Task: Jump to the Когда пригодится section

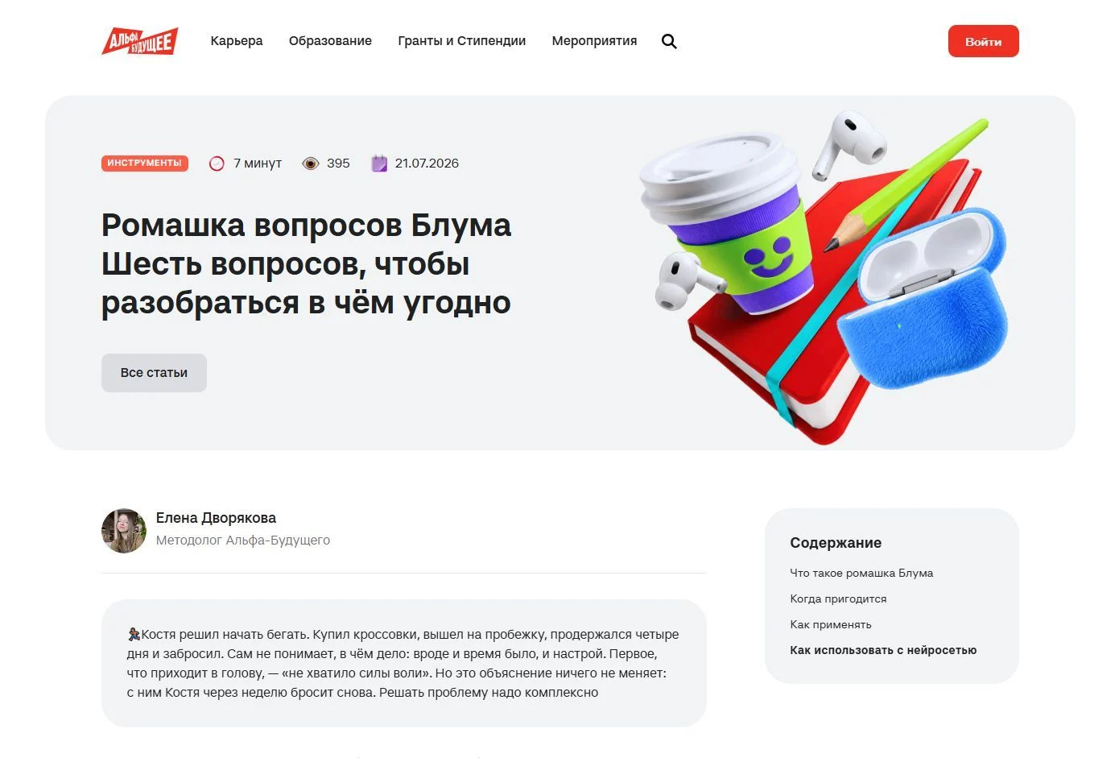Action: [838, 599]
